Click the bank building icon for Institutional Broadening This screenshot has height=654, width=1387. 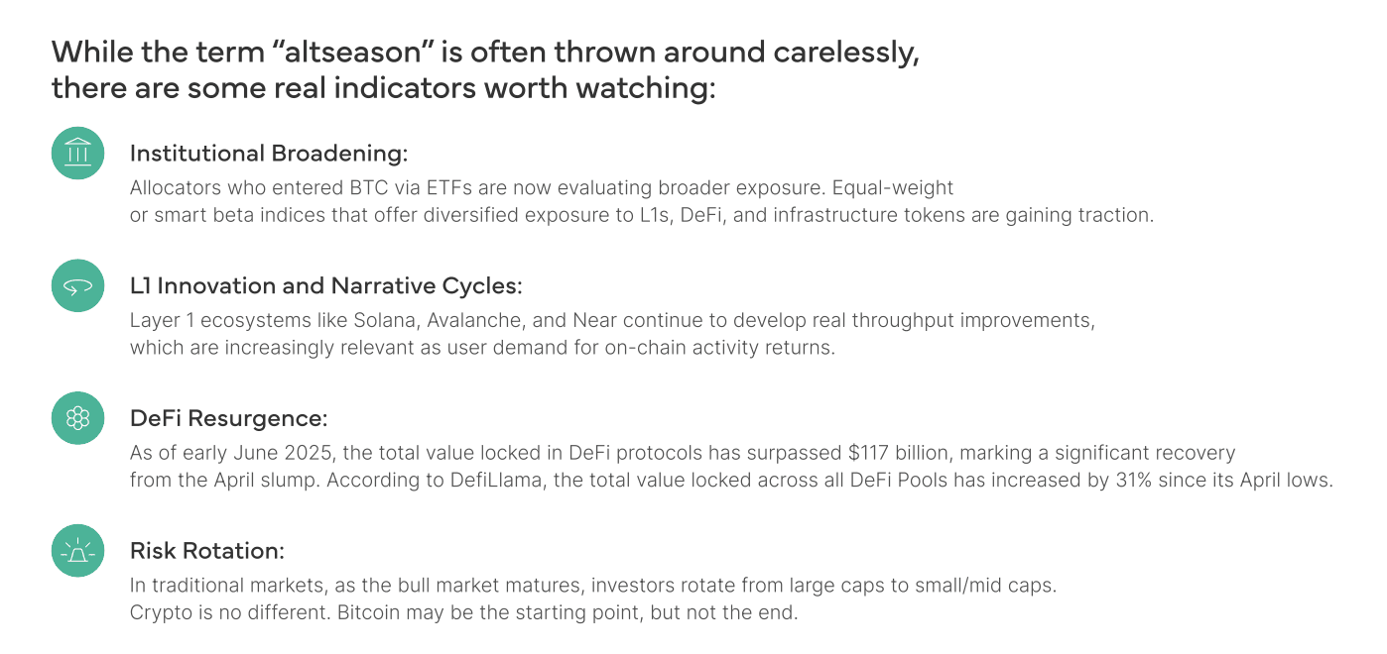pos(77,154)
